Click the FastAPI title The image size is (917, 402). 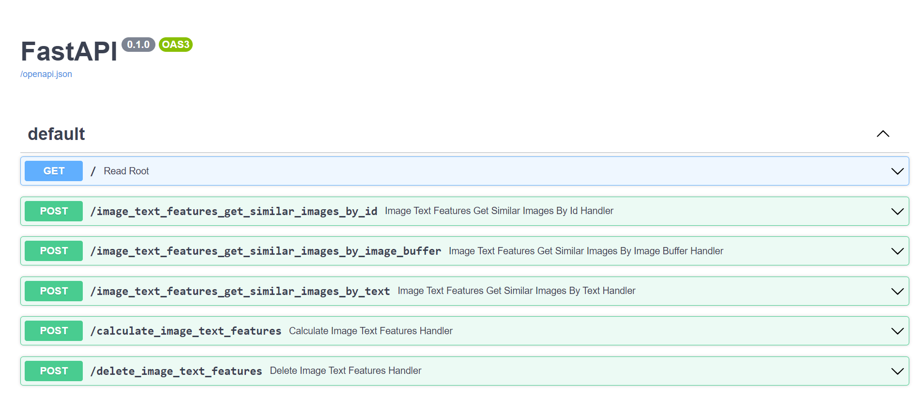click(69, 51)
